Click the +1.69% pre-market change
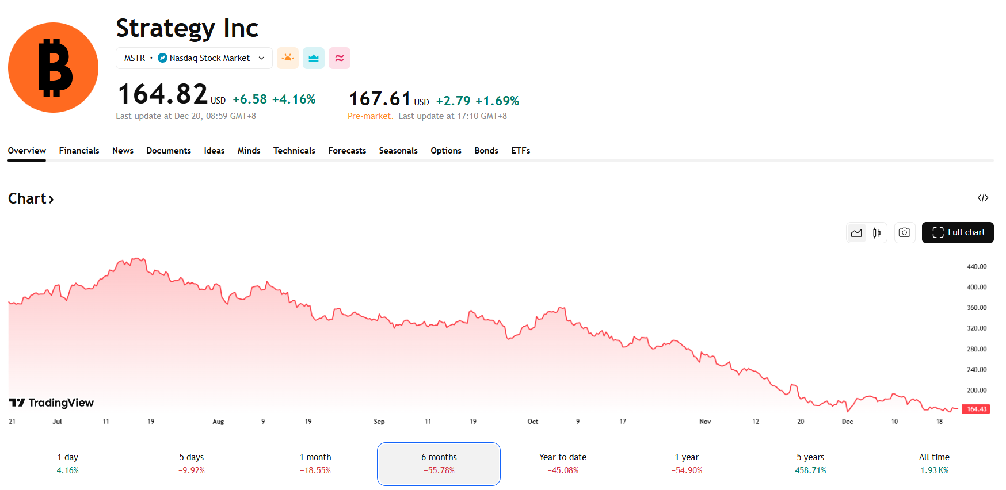 click(497, 101)
